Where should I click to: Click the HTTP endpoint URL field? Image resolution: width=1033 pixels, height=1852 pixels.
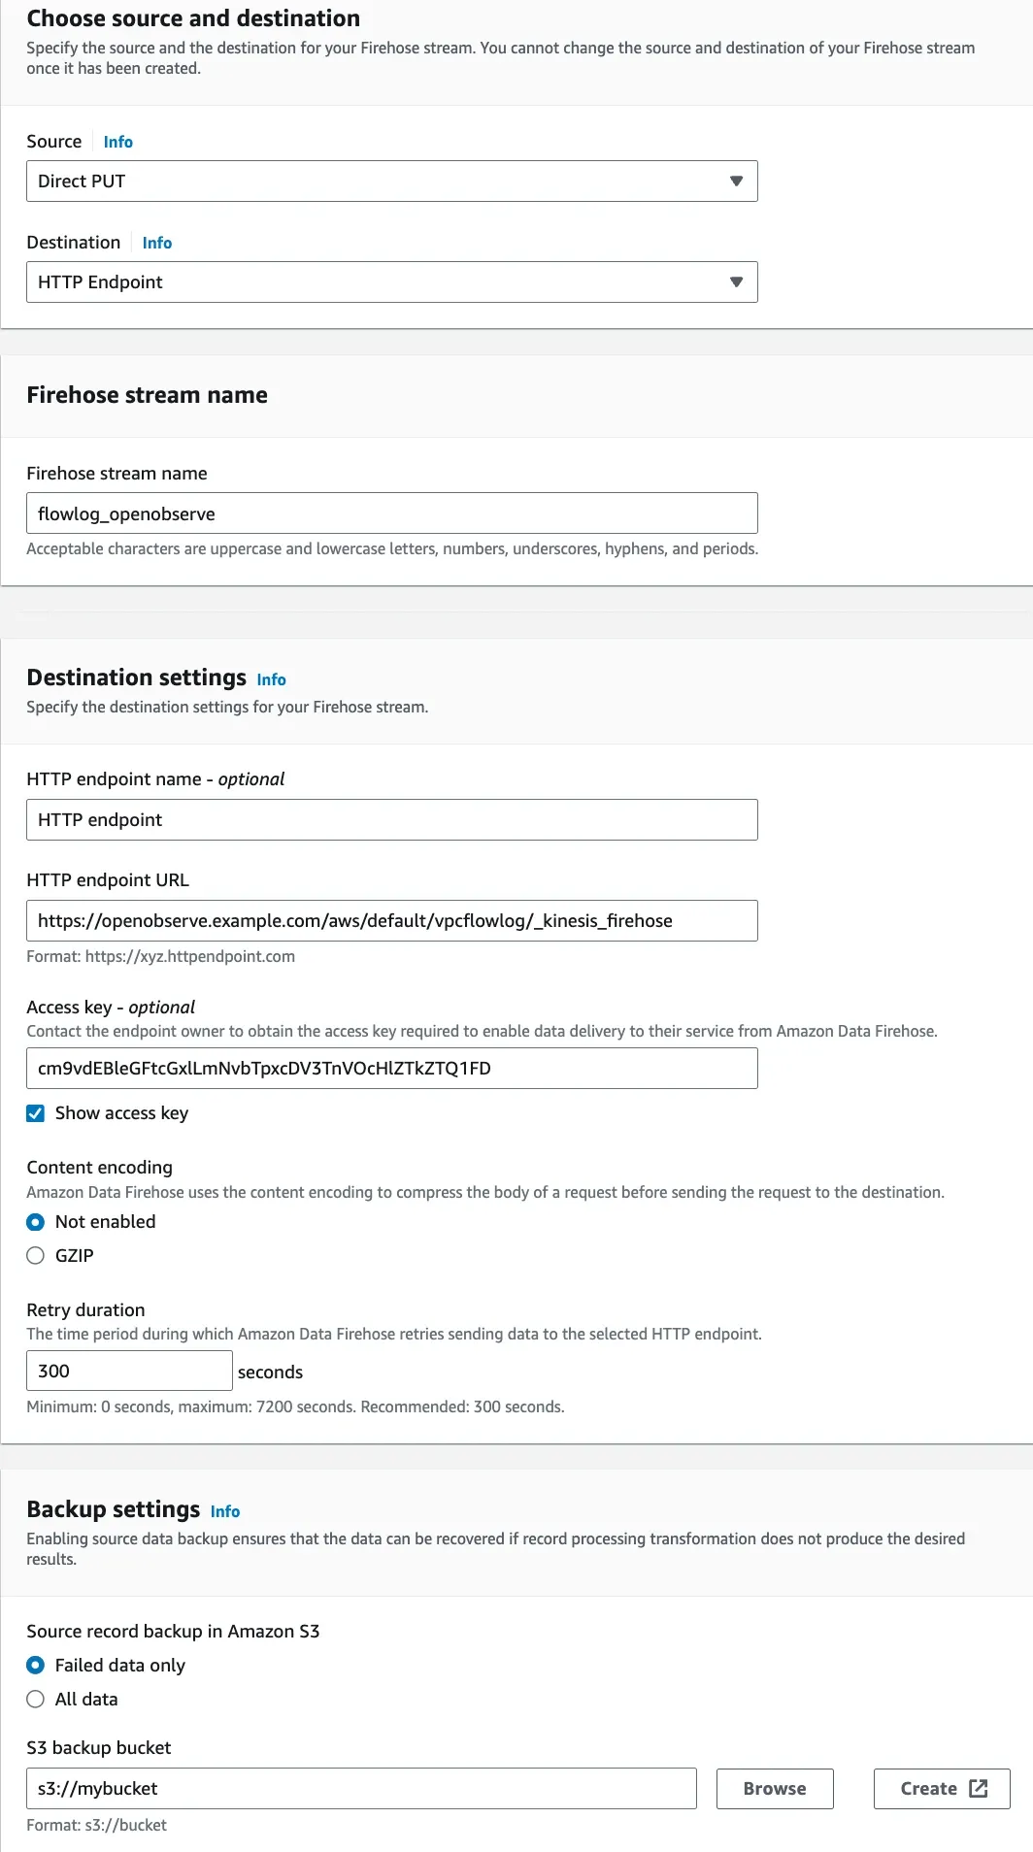(x=392, y=920)
